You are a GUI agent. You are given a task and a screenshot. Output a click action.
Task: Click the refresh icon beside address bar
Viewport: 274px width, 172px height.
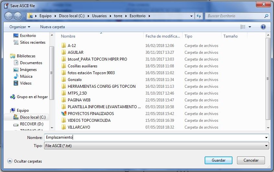[199, 16]
